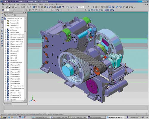This screenshot has width=149, height=119.
Task: Switch to Total Commander in the taskbar
Action: pos(41,117)
